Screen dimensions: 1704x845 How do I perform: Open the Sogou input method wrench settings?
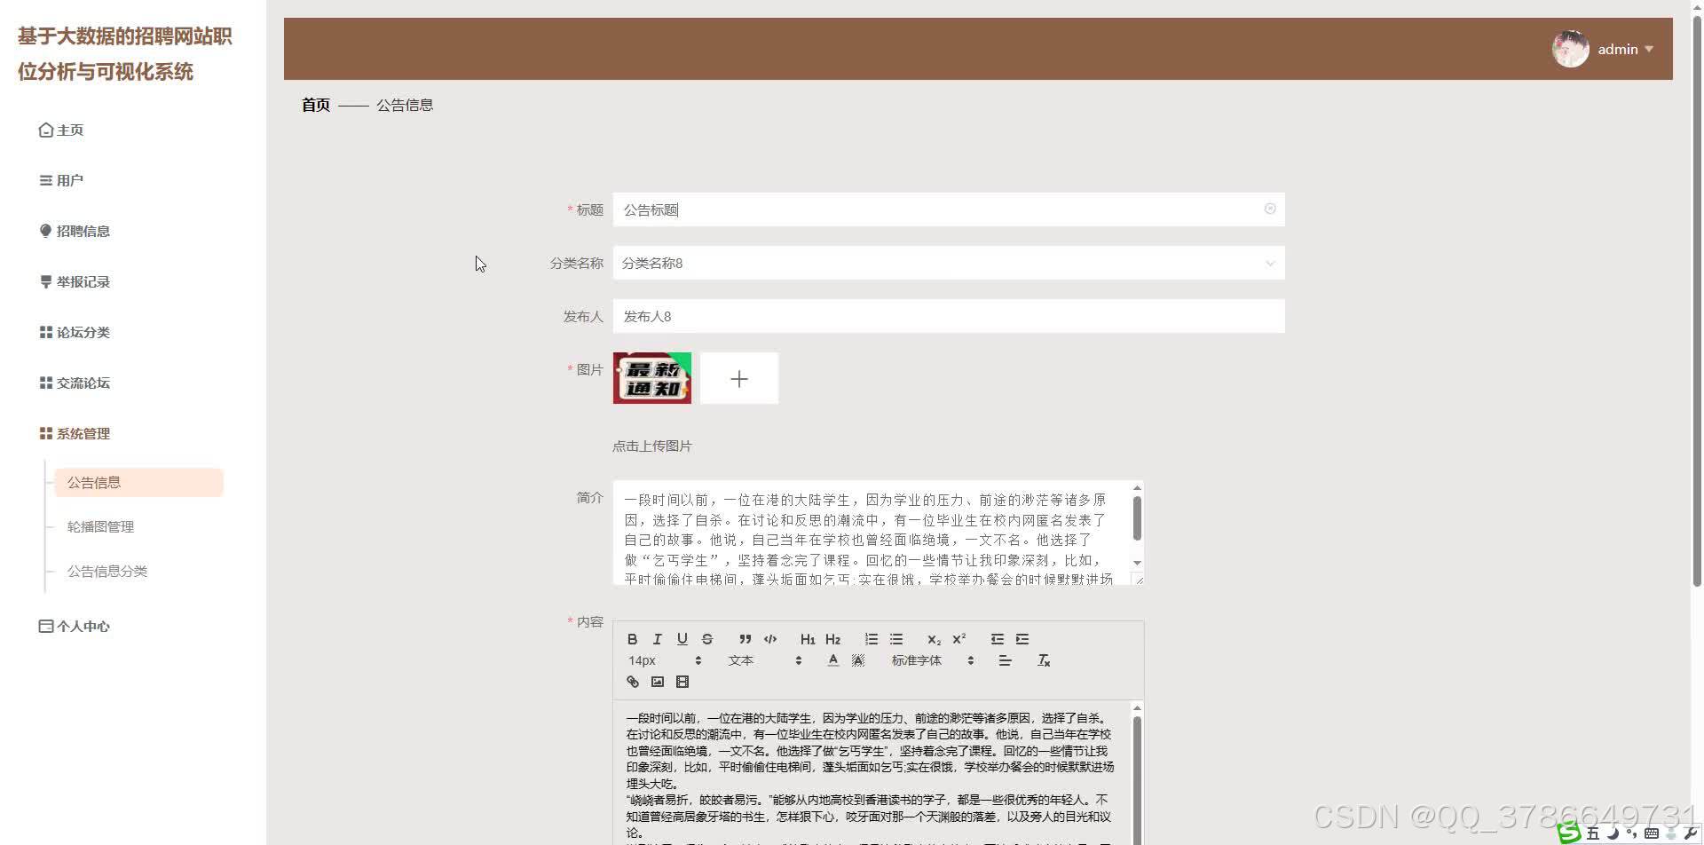(x=1690, y=833)
